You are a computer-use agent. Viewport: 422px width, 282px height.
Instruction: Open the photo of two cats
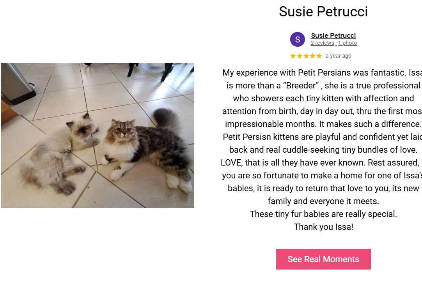(x=98, y=136)
